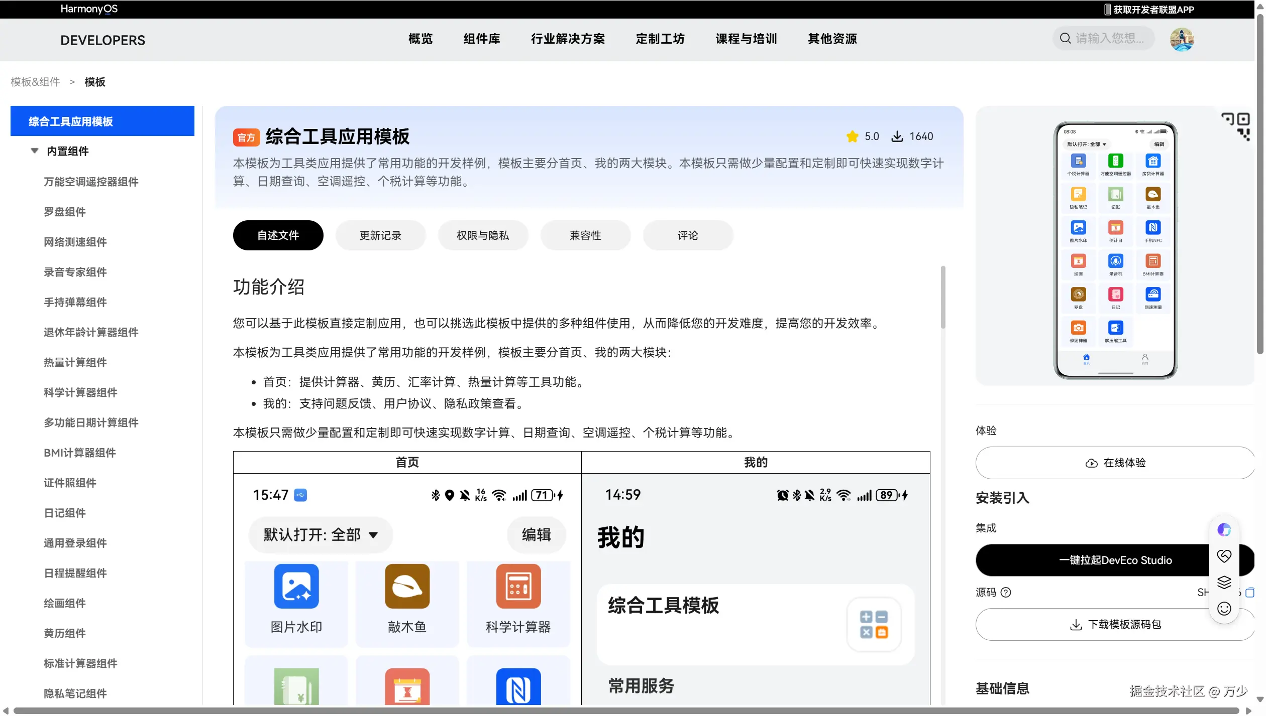The height and width of the screenshot is (716, 1266).
Task: Open the 兼容性 tab
Action: [x=585, y=235]
